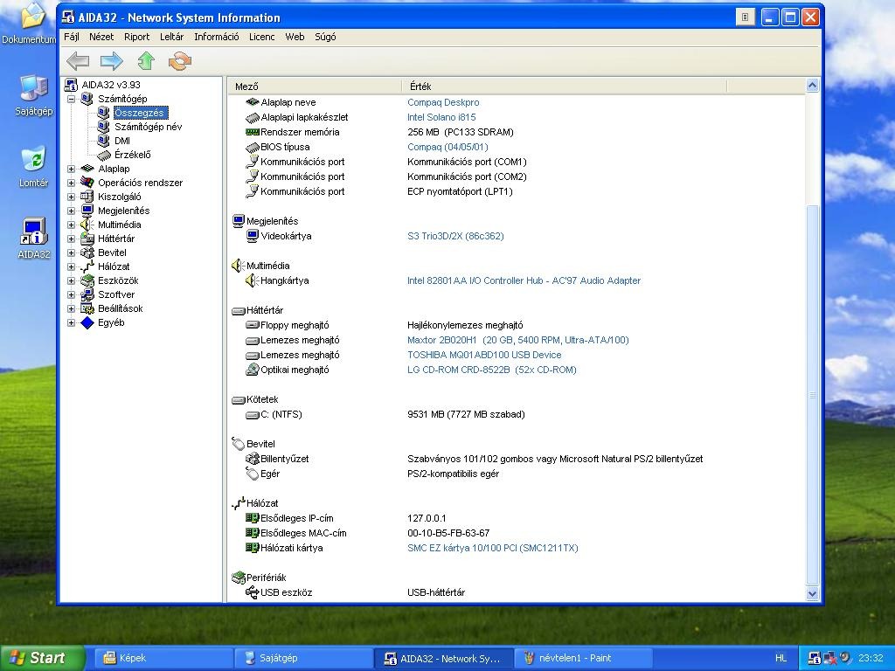The width and height of the screenshot is (895, 671).
Task: Click the Multimédia speaker icon in tree
Action: tap(87, 225)
